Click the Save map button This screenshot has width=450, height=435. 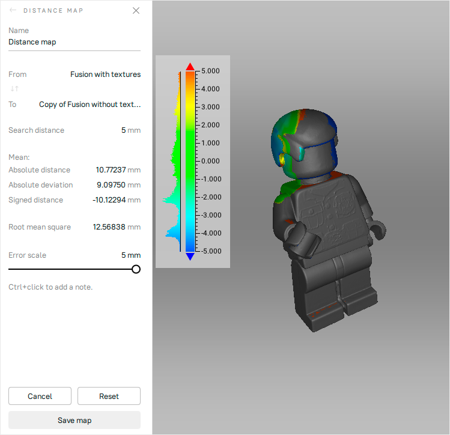74,420
